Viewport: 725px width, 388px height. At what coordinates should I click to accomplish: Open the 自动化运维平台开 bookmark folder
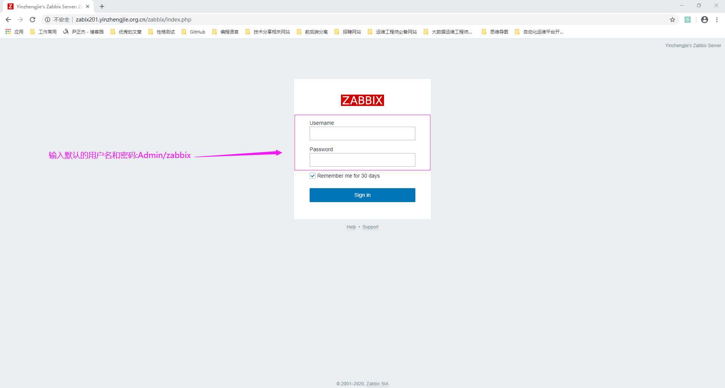click(539, 32)
